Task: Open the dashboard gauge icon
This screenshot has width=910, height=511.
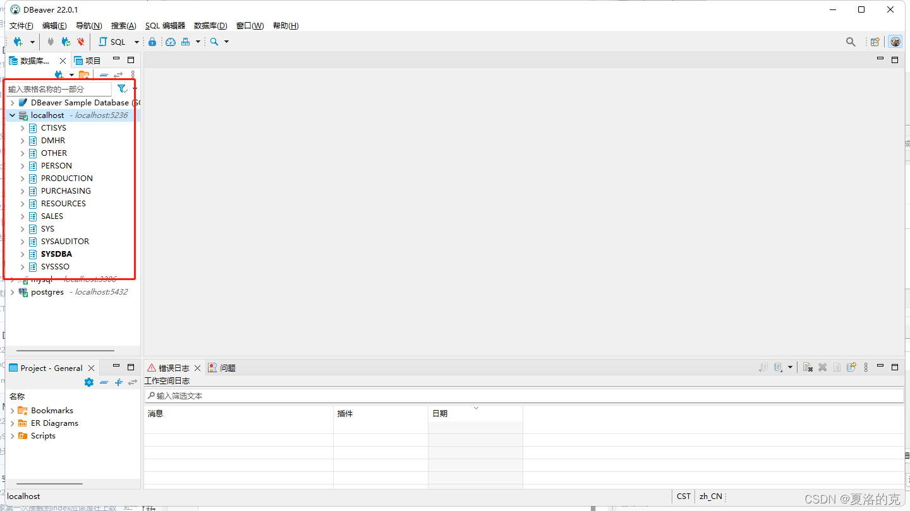Action: [x=170, y=42]
